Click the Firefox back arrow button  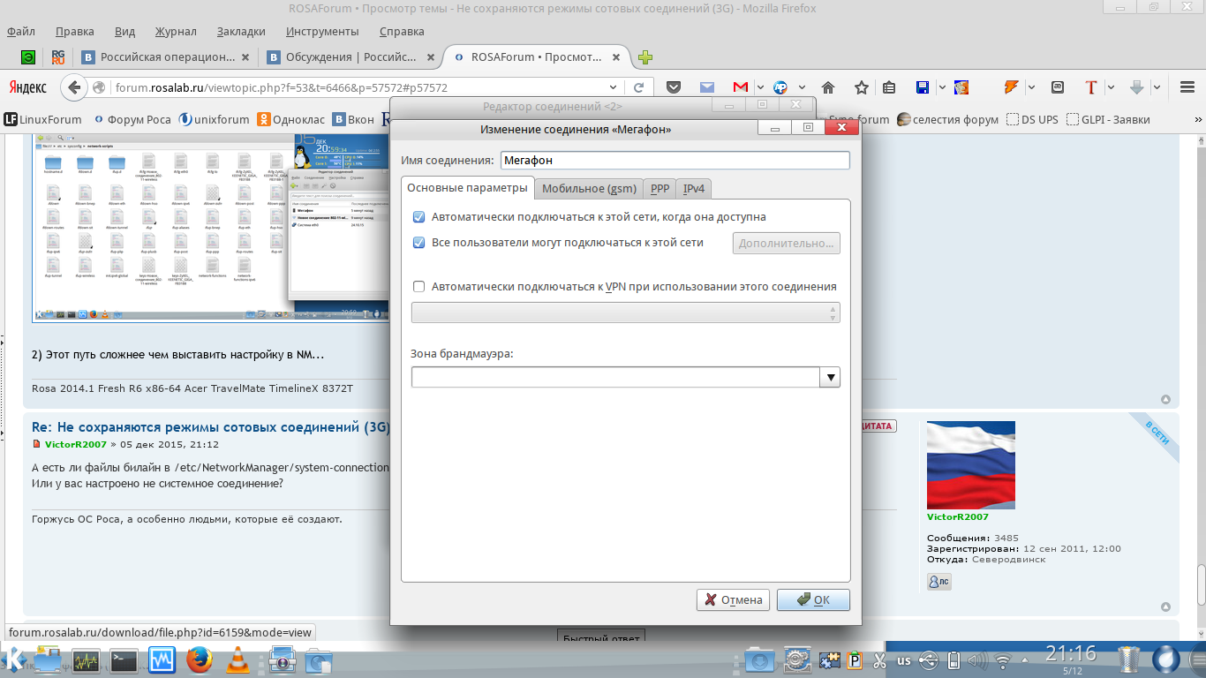(74, 87)
